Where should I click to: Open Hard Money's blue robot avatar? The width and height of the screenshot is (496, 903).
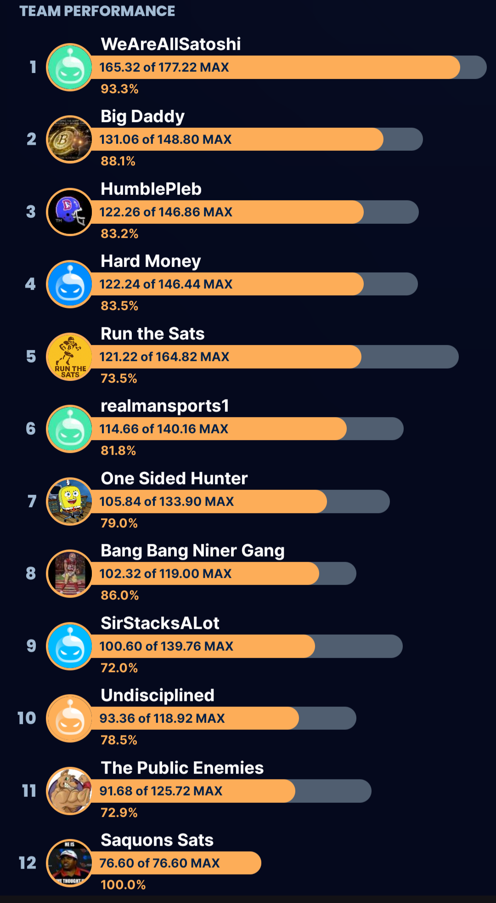coord(70,284)
